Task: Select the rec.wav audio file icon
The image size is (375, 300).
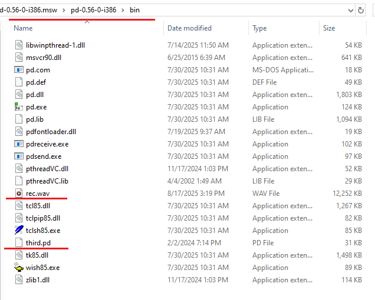Action: (x=19, y=194)
